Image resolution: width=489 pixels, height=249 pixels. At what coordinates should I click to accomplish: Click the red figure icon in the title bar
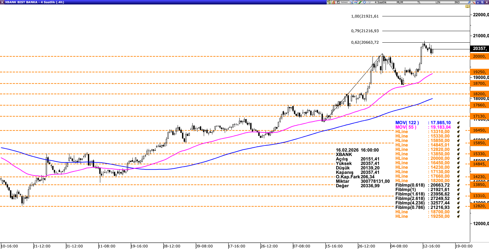tap(333, 2)
